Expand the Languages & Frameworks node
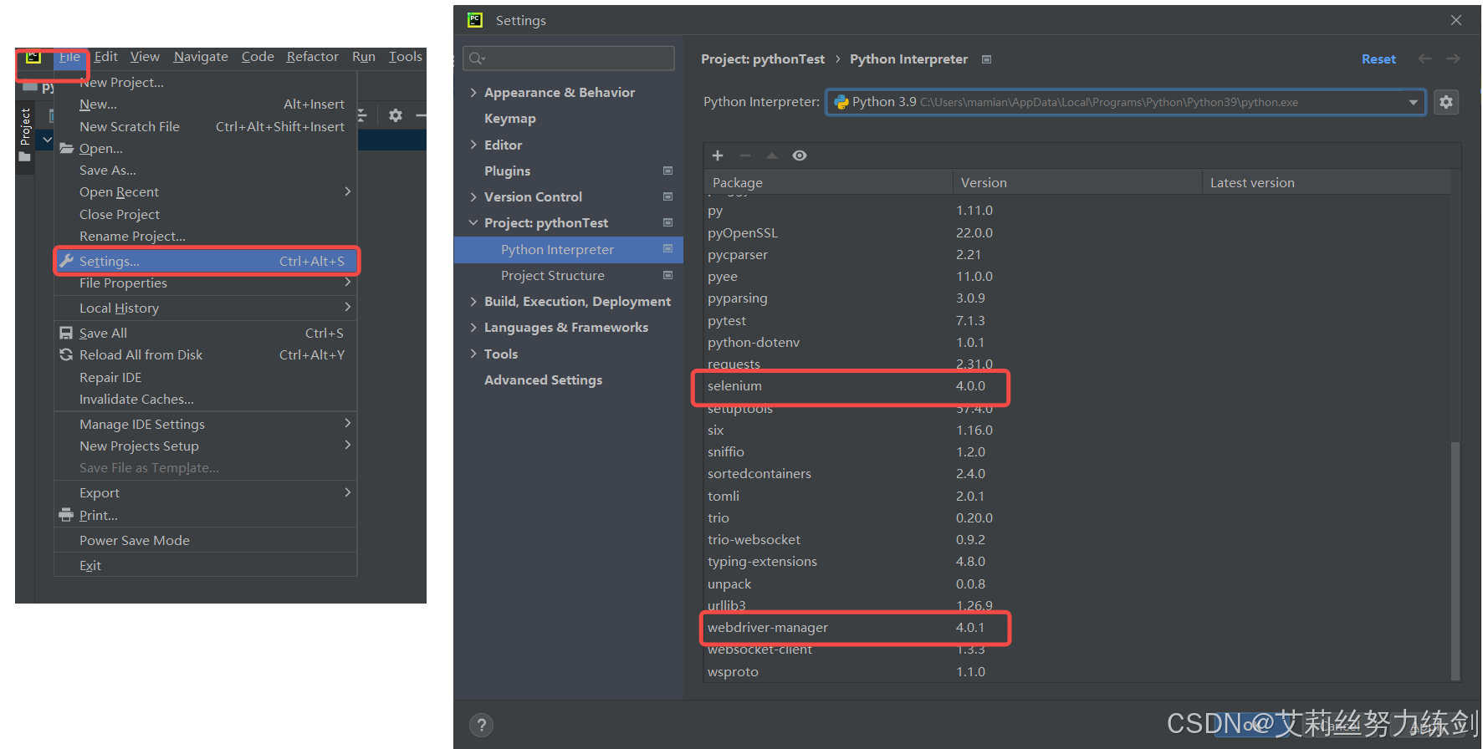 tap(473, 327)
